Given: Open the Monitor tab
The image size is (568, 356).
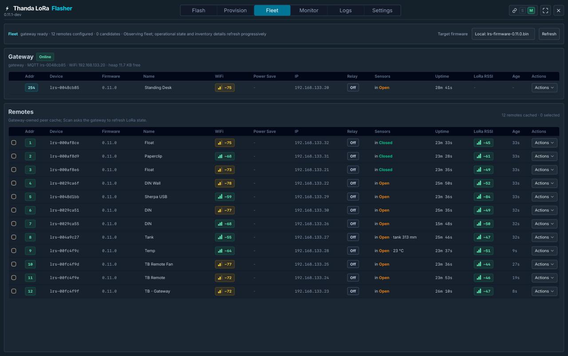Looking at the screenshot, I should point(309,11).
